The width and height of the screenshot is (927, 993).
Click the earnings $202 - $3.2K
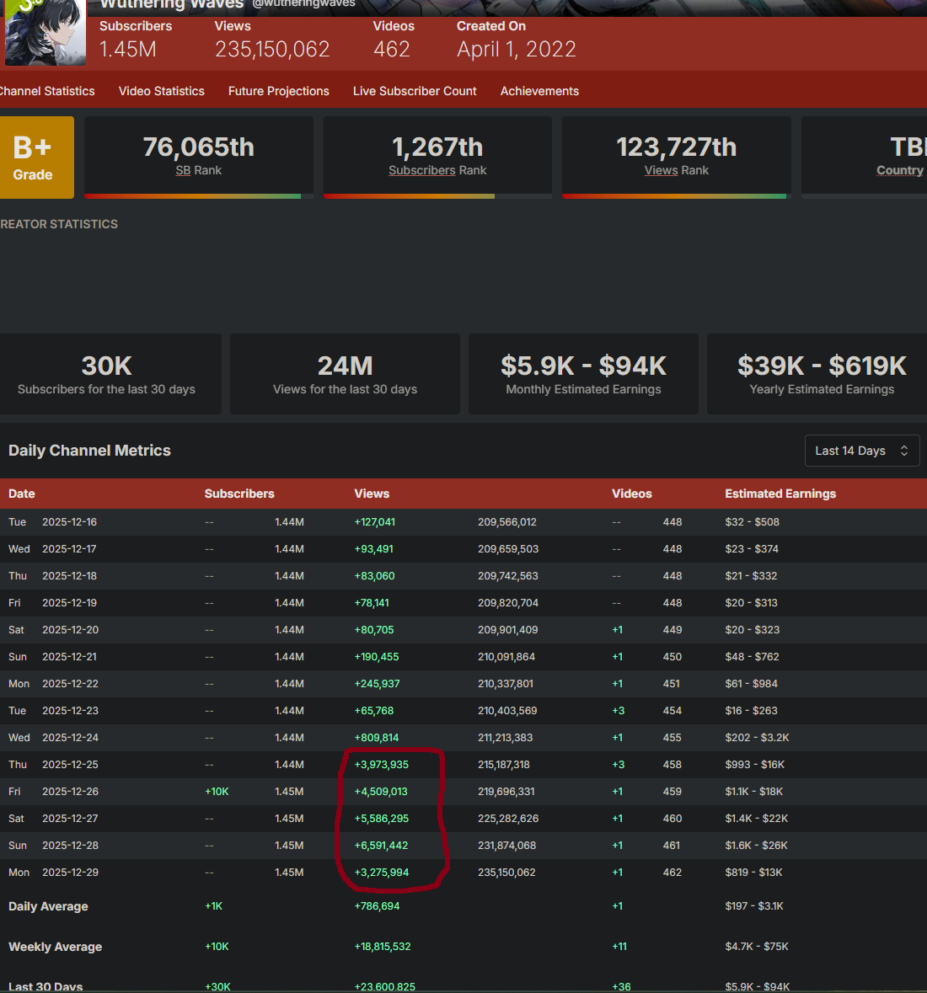click(757, 738)
